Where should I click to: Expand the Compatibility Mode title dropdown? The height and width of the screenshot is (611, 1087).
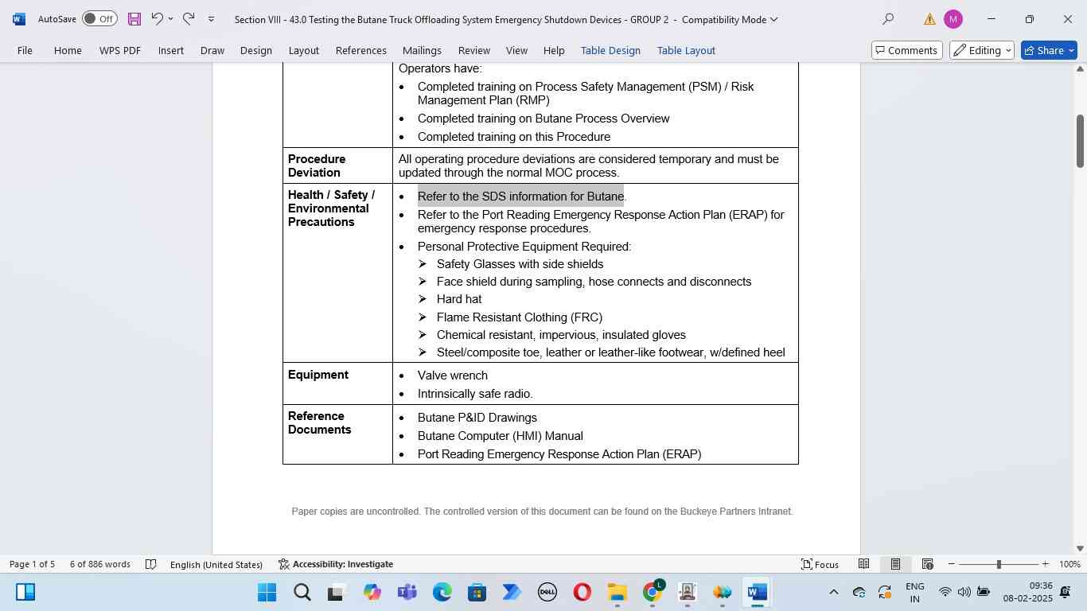(x=774, y=19)
